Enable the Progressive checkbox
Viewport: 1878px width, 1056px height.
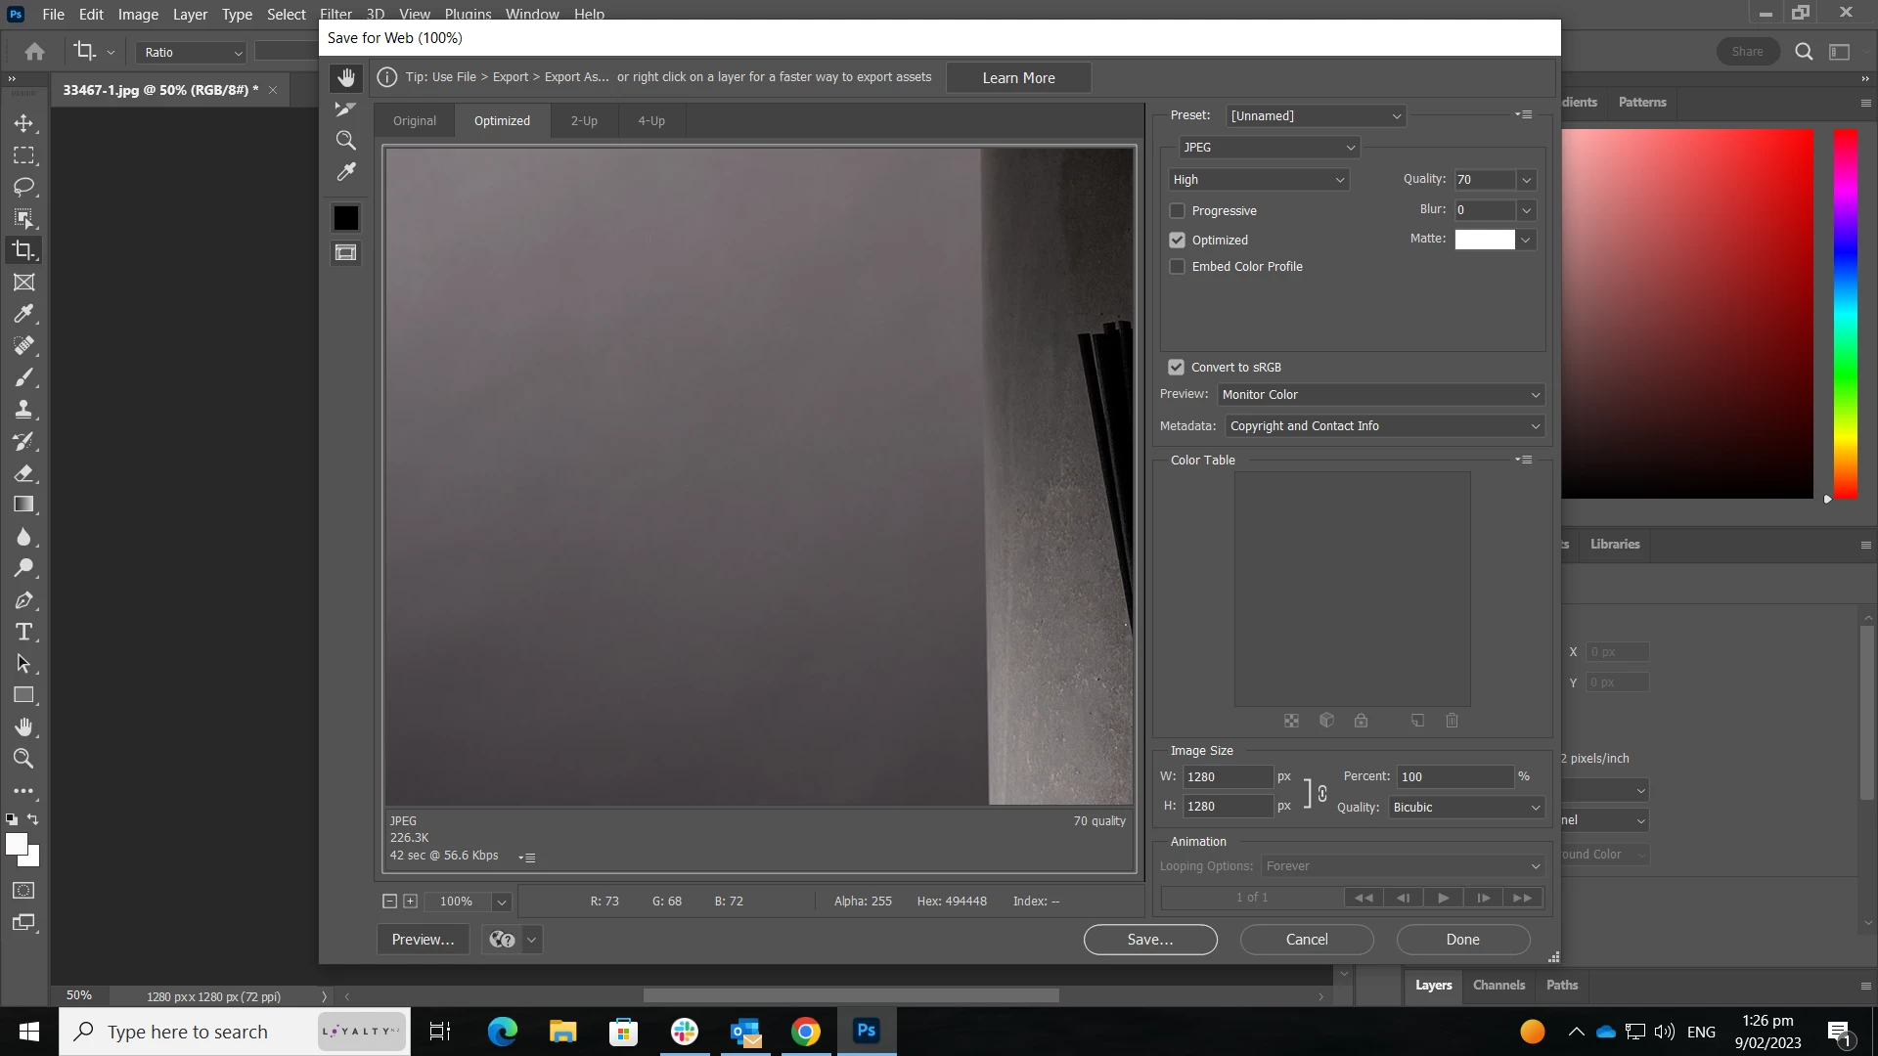tap(1178, 211)
